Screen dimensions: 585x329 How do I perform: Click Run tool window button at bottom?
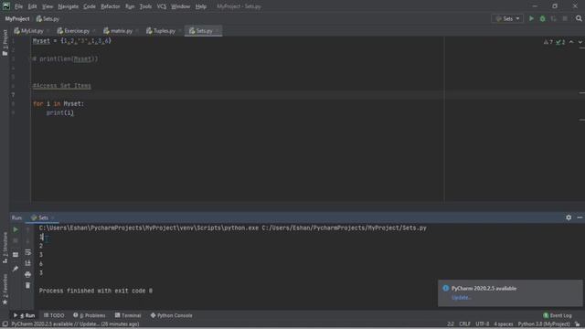pyautogui.click(x=25, y=315)
